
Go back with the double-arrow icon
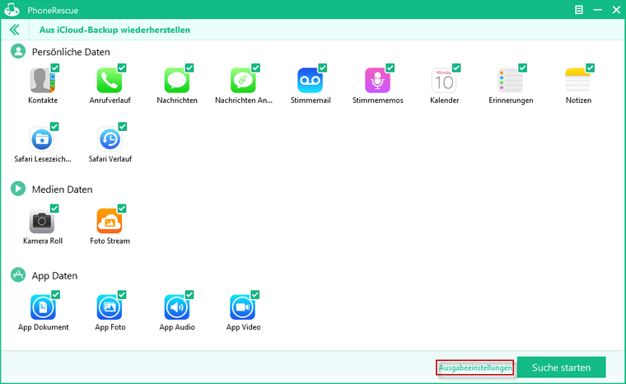[x=14, y=30]
